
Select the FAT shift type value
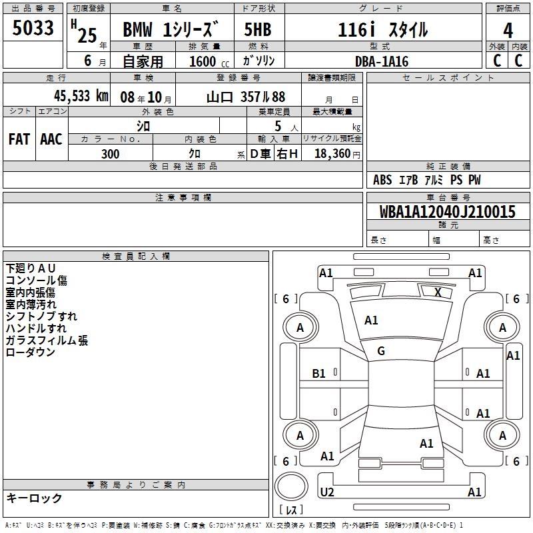19,139
